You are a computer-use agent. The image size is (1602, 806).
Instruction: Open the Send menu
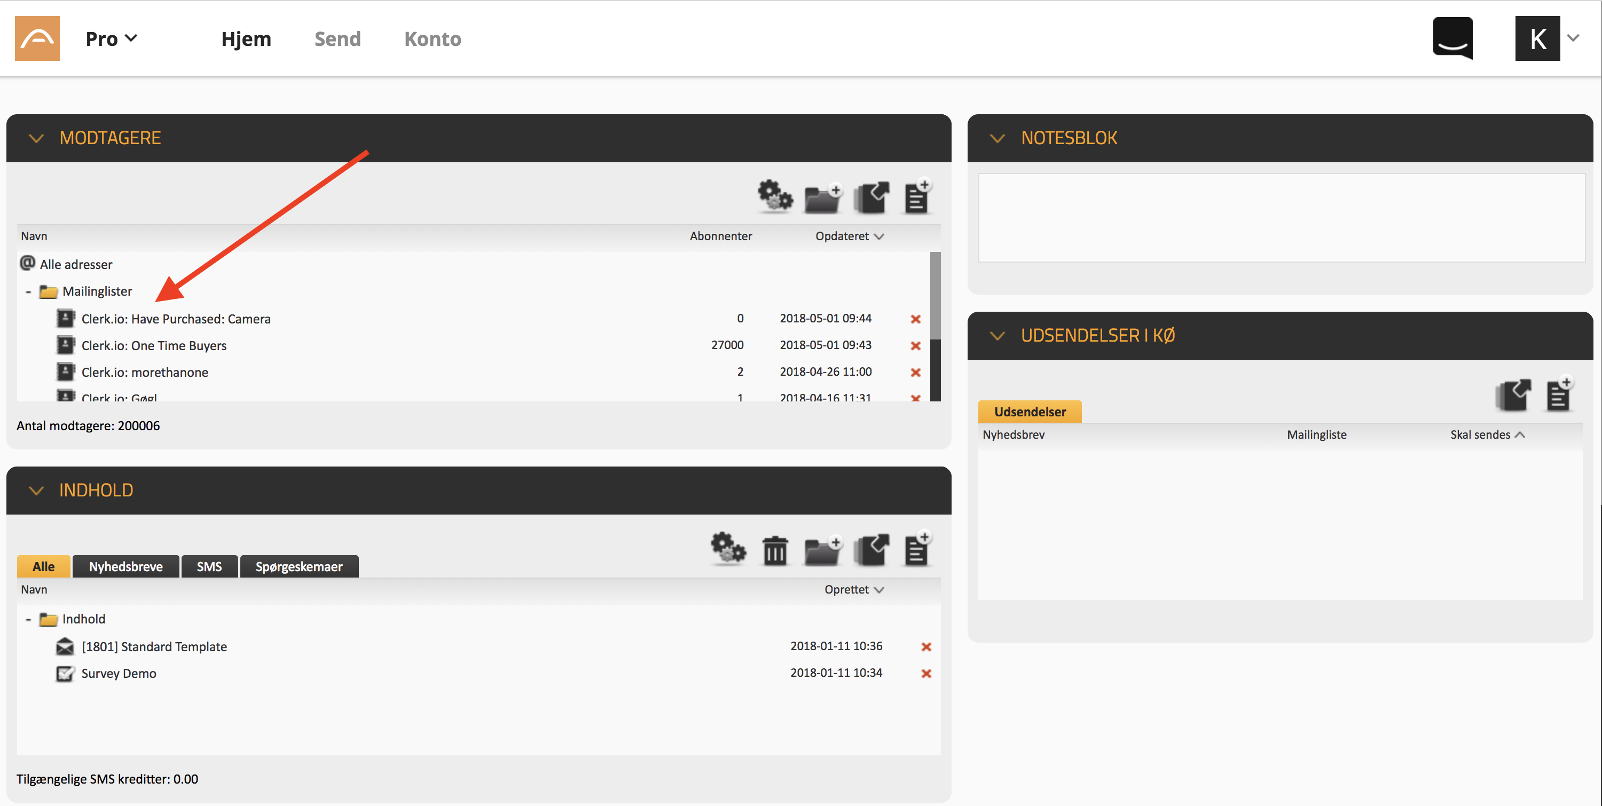tap(337, 38)
